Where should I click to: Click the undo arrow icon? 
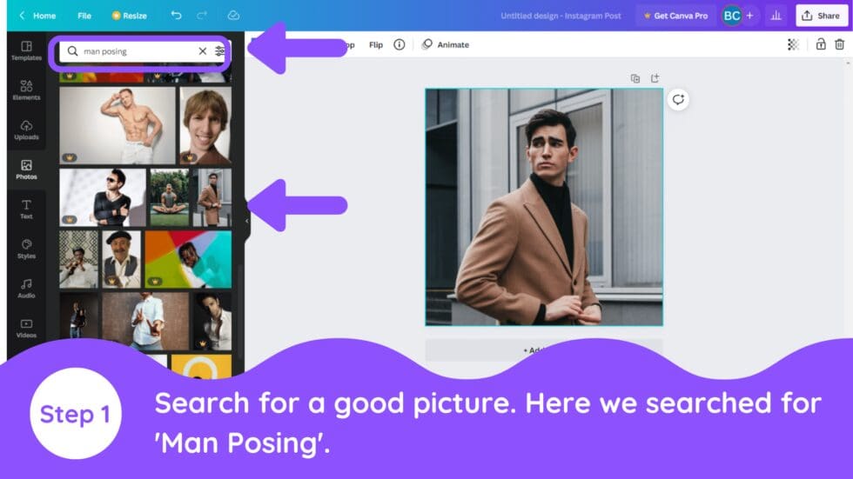(x=177, y=16)
